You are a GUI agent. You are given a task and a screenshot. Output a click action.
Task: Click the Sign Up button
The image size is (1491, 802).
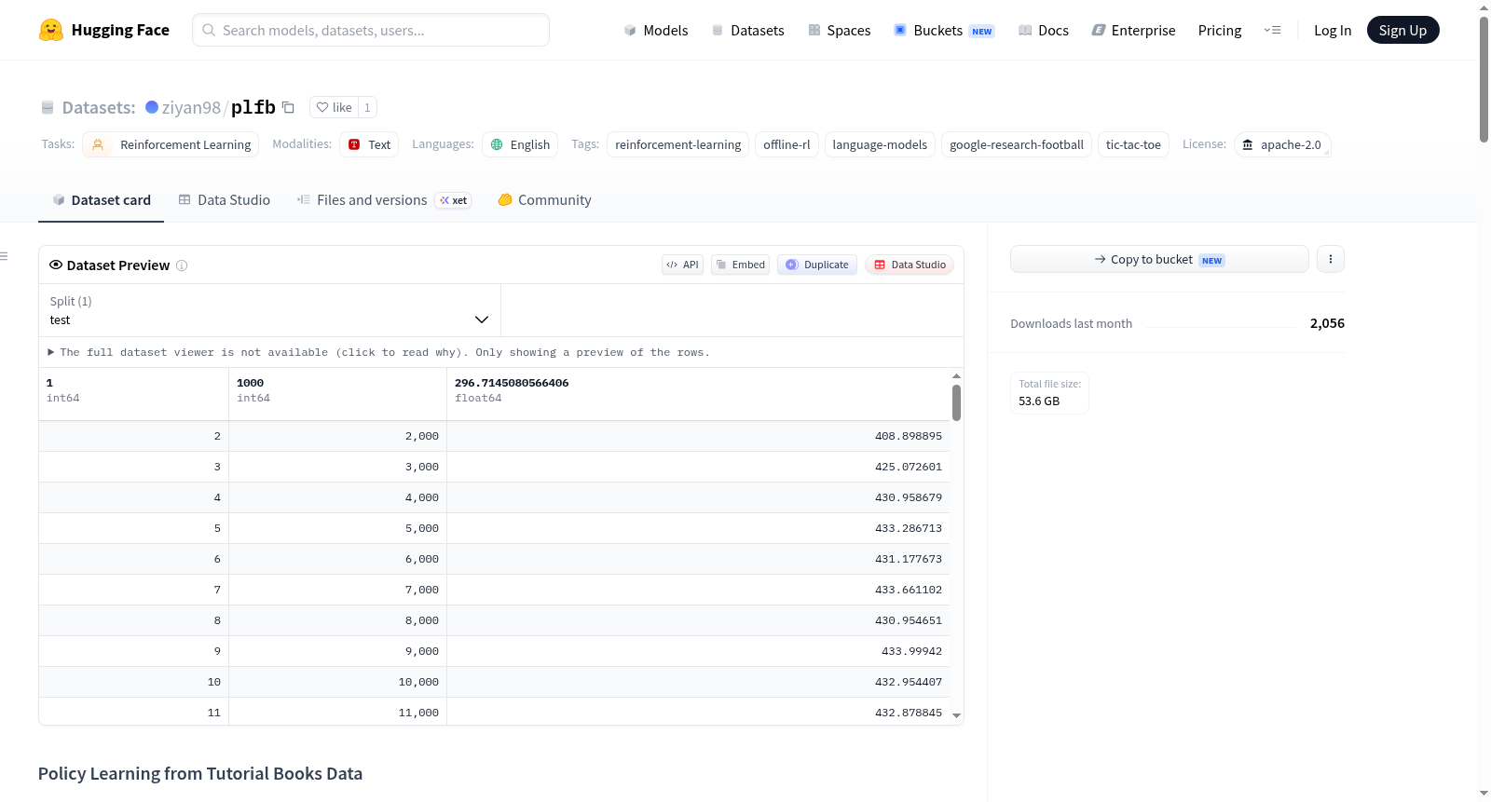tap(1402, 30)
